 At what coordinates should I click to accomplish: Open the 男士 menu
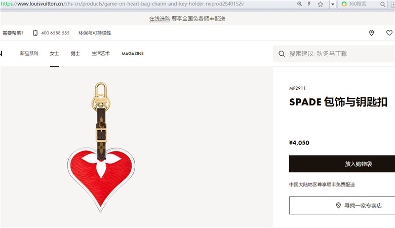(x=75, y=53)
